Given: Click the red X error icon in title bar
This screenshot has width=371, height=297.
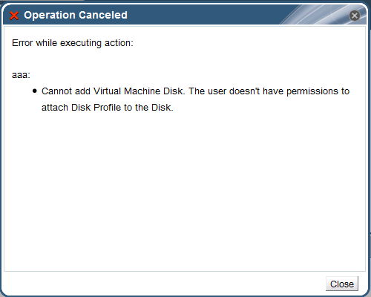Looking at the screenshot, I should pos(14,16).
